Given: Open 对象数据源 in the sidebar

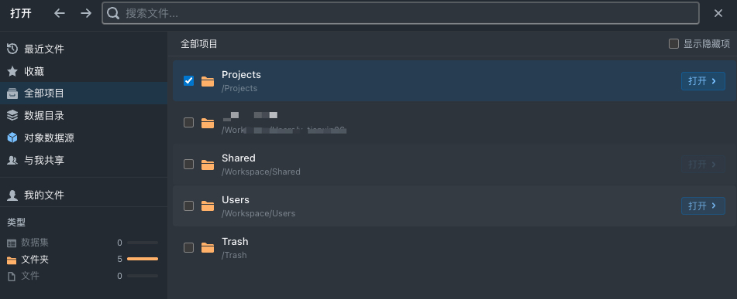Looking at the screenshot, I should 84,138.
